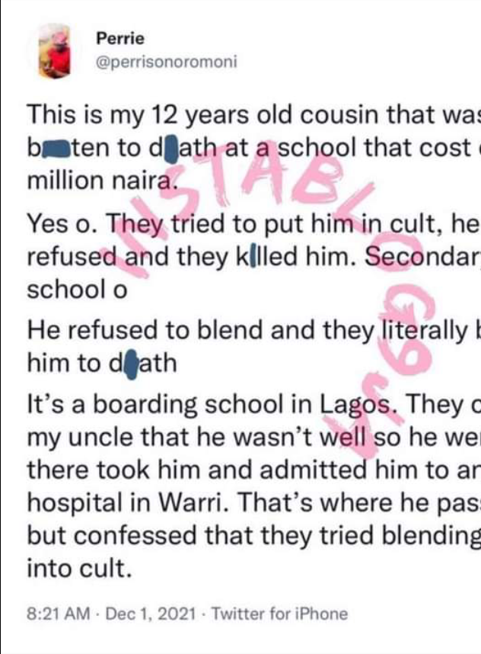The height and width of the screenshot is (654, 481).
Task: Select the "Dec 1, 2021" date
Action: [x=151, y=614]
